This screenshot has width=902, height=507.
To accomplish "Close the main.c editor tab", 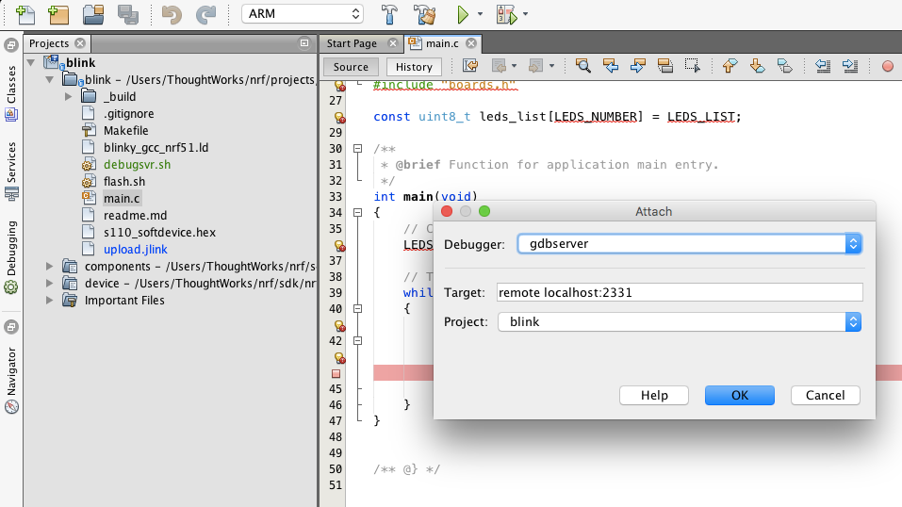I will 471,43.
